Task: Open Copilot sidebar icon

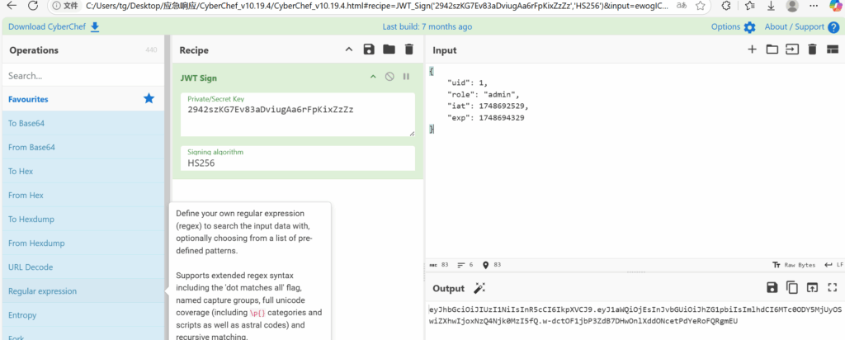Action: point(836,6)
